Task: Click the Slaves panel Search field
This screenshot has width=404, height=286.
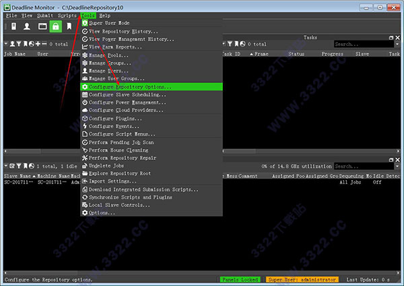Action: coord(364,166)
